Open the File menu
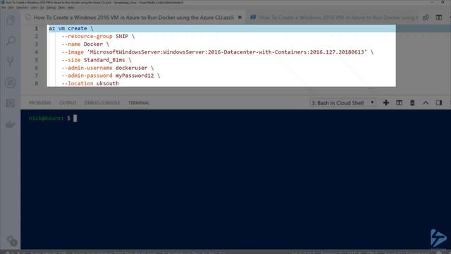Screen dimensions: 451x254 pos(4,8)
